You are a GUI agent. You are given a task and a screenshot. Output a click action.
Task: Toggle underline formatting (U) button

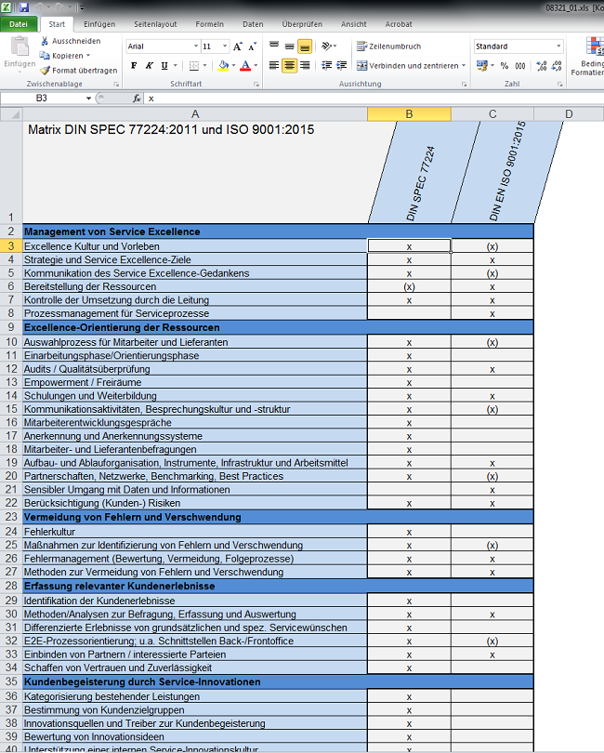[x=164, y=65]
